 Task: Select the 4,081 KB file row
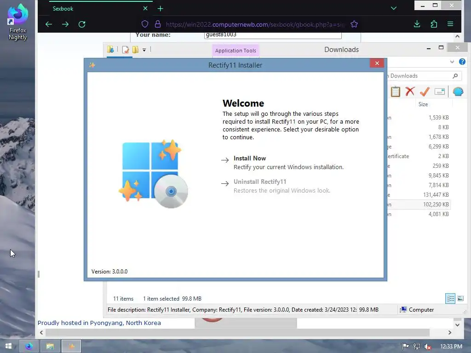pos(419,214)
